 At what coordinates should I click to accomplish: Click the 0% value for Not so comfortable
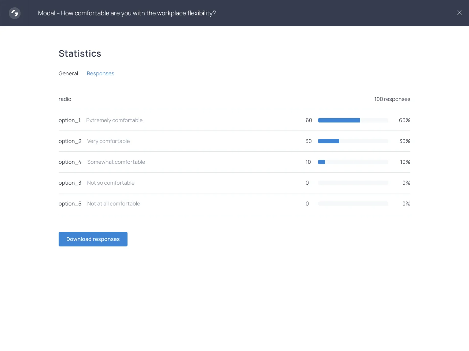coord(406,183)
